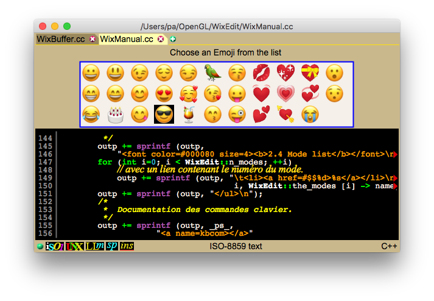Pick the smiling face with hearts emoji
434x301 pixels.
188,94
